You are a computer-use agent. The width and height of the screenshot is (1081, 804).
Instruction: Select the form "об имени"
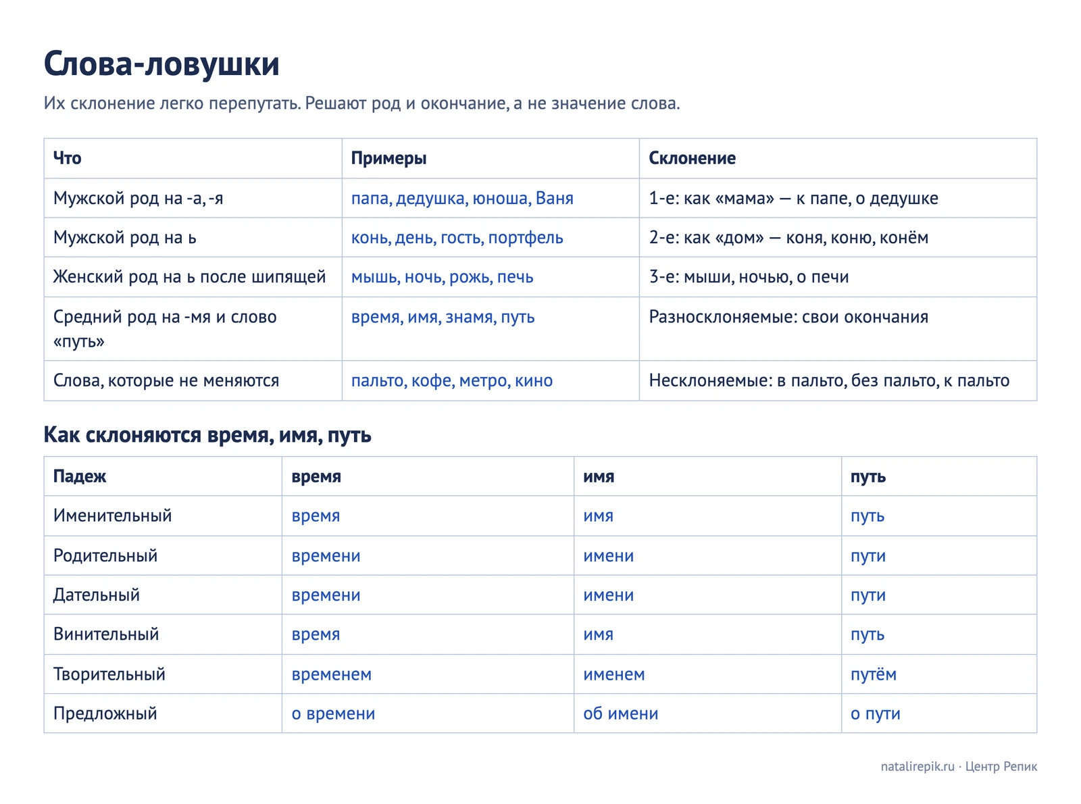point(621,713)
